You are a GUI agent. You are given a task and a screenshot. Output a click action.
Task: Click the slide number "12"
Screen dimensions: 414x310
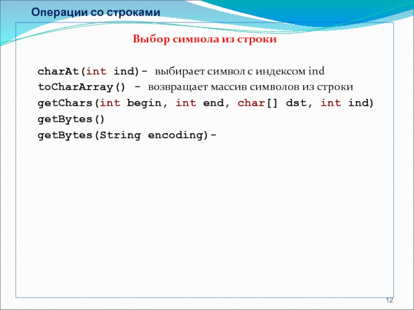(390, 300)
